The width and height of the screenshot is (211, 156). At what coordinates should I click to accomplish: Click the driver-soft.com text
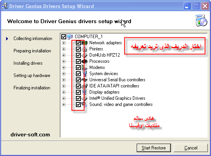(x=30, y=134)
